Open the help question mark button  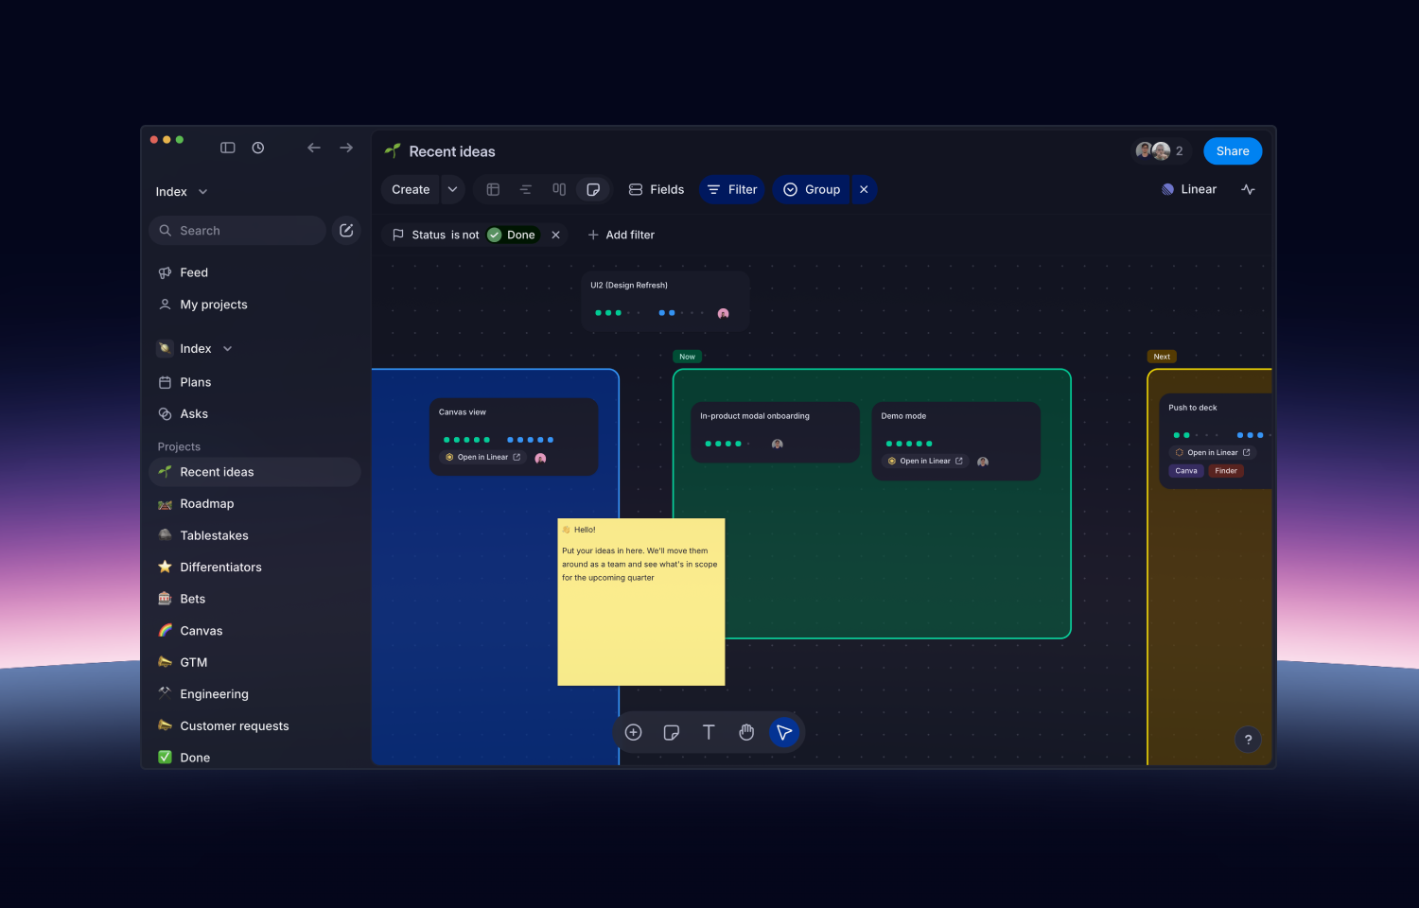click(x=1249, y=740)
